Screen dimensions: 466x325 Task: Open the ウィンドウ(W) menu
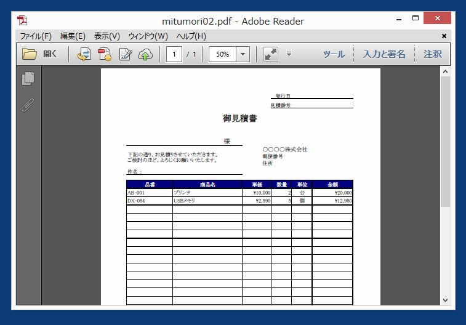click(x=148, y=36)
